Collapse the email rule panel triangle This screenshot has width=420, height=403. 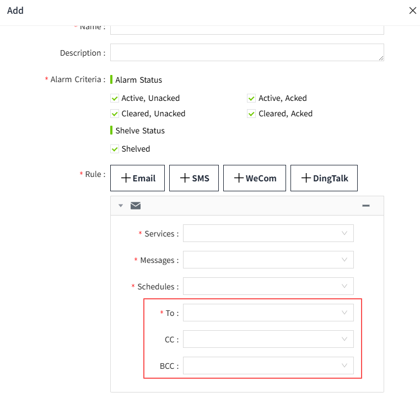pos(121,206)
